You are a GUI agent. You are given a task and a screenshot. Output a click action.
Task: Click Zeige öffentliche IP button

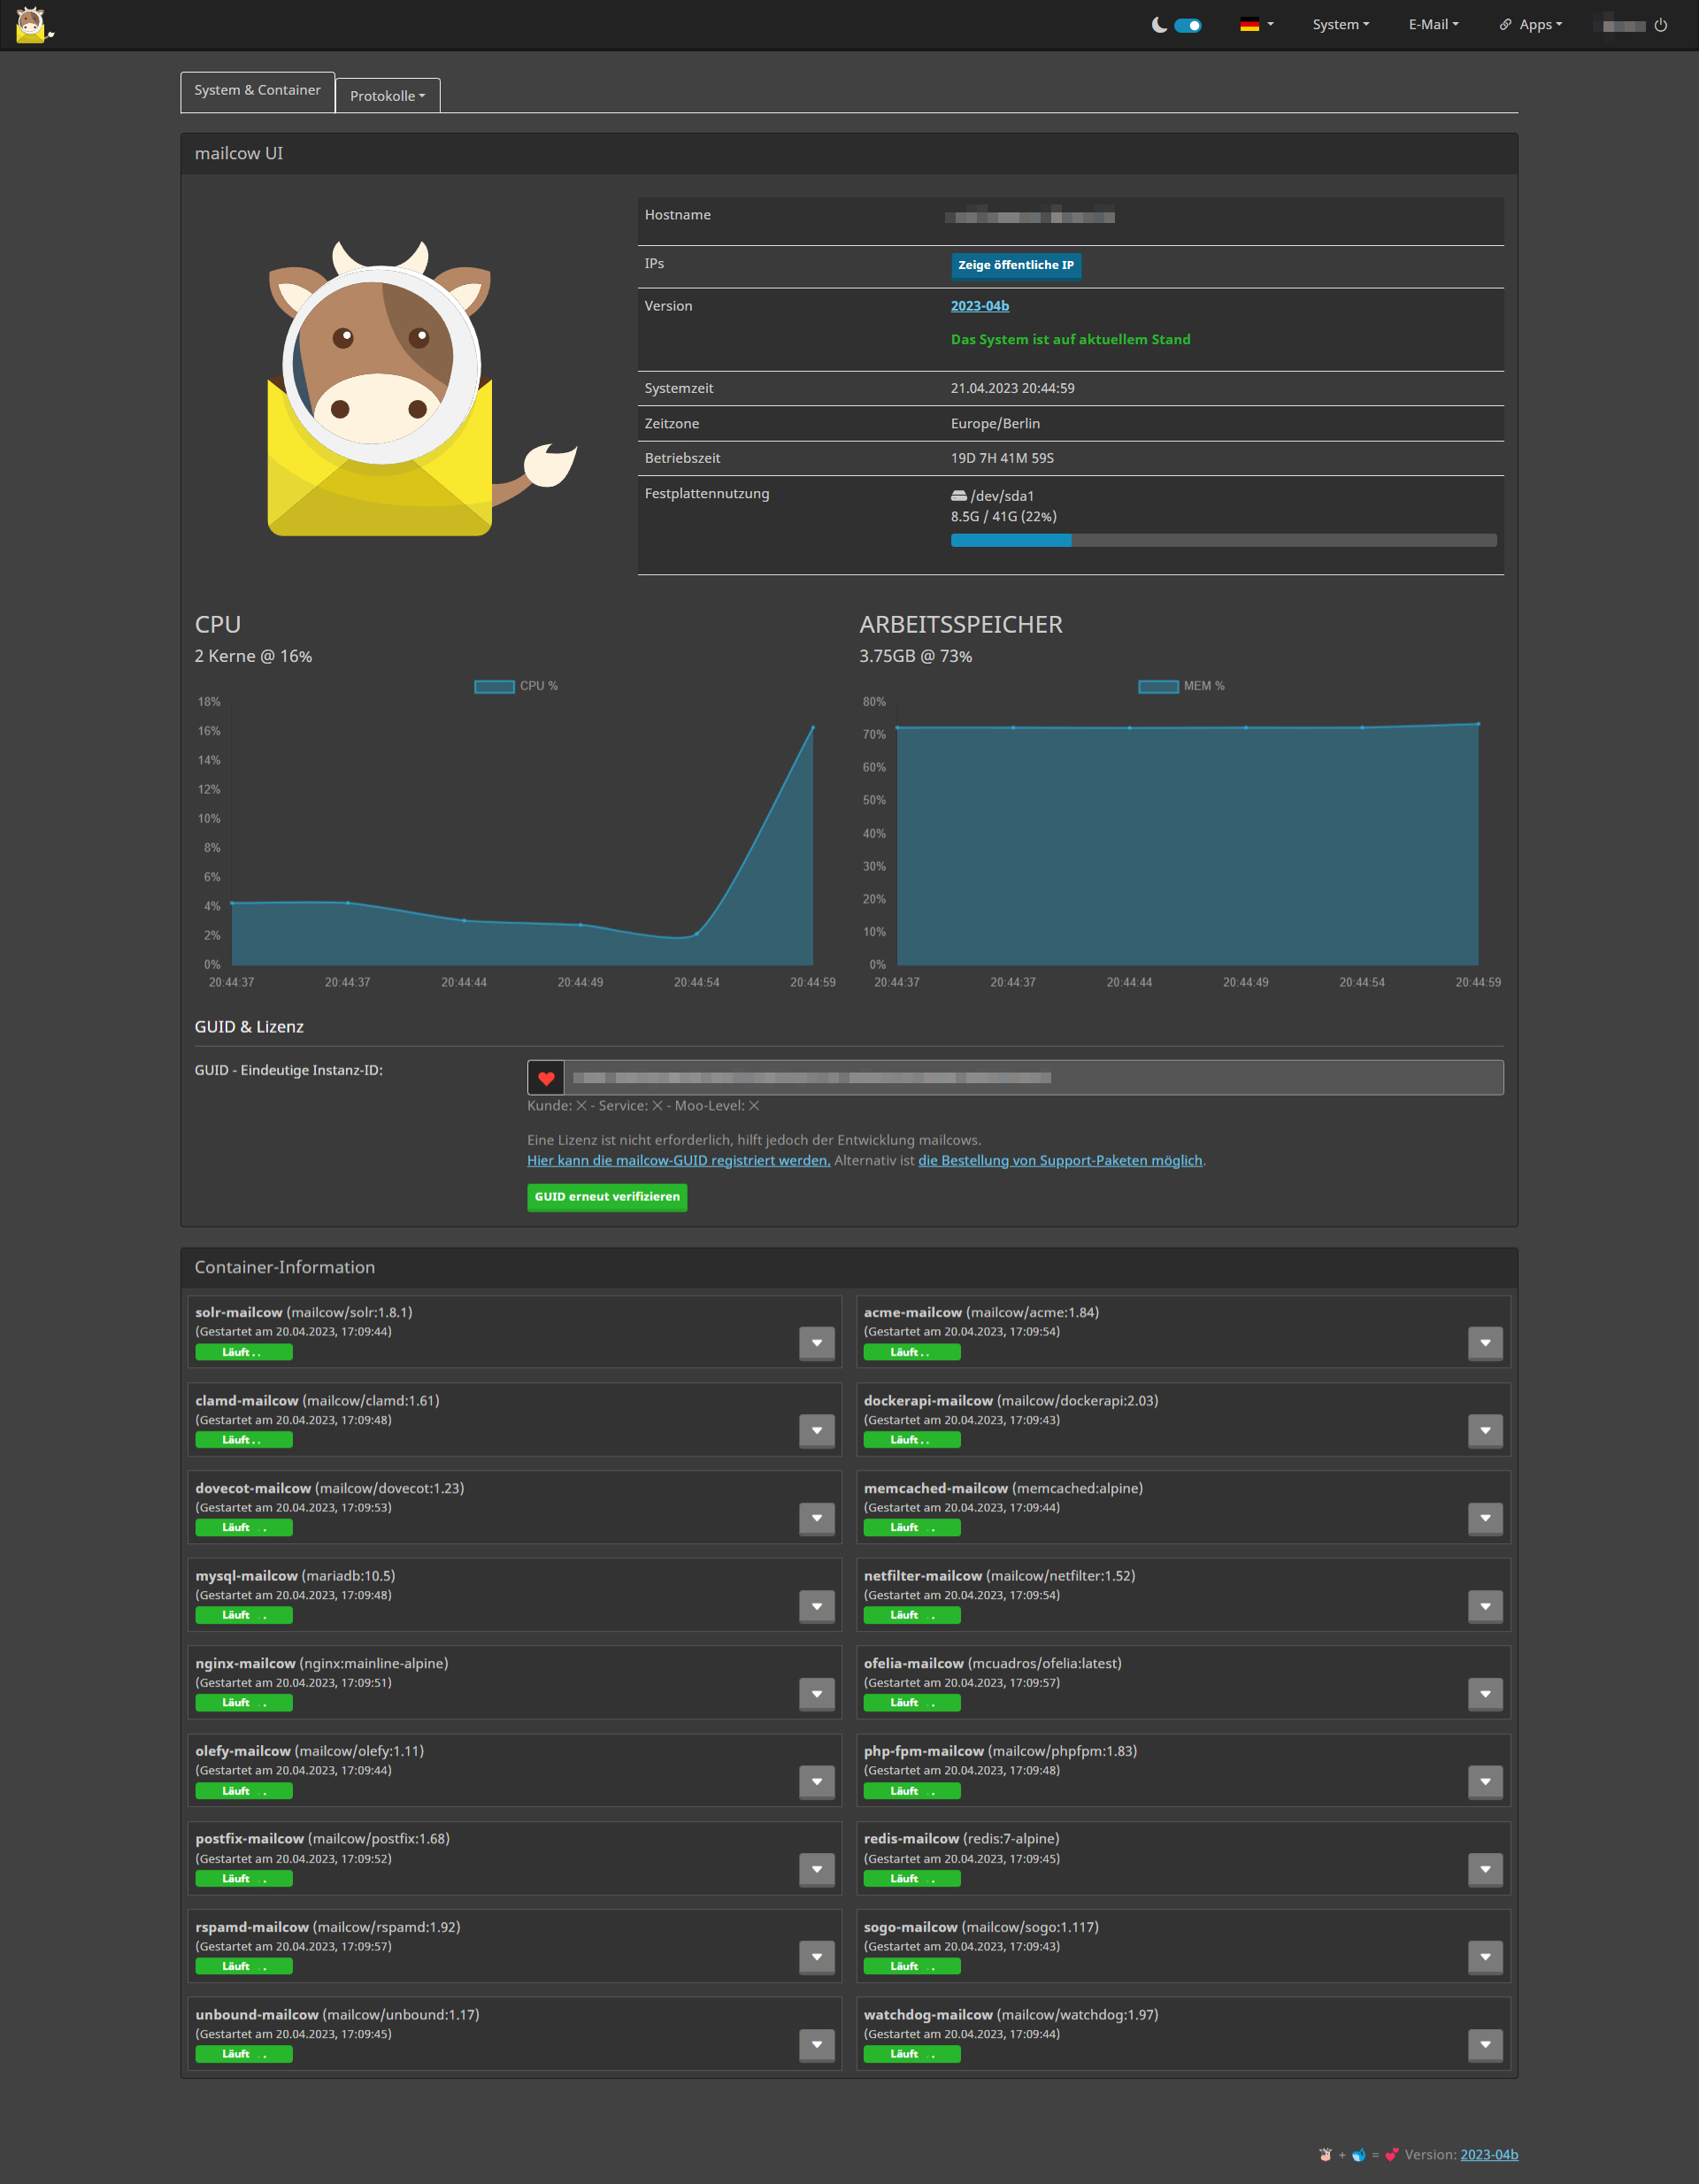pos(1015,265)
